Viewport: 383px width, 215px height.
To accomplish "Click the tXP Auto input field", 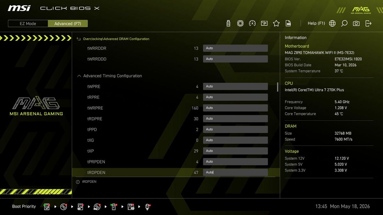I will coord(235,151).
